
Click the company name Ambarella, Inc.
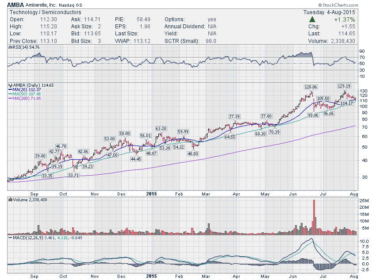[x=41, y=5]
